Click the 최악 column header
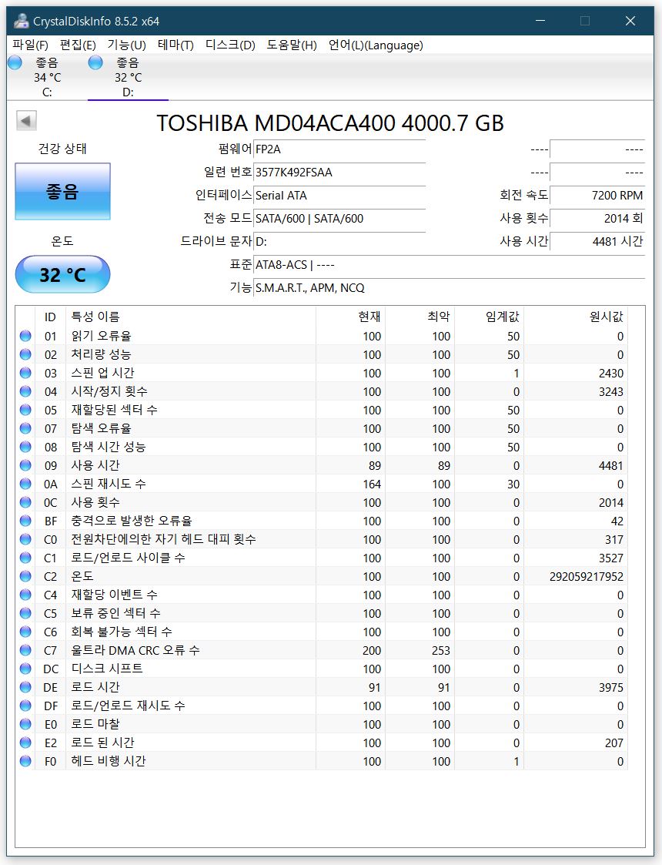The image size is (662, 865). click(x=420, y=317)
